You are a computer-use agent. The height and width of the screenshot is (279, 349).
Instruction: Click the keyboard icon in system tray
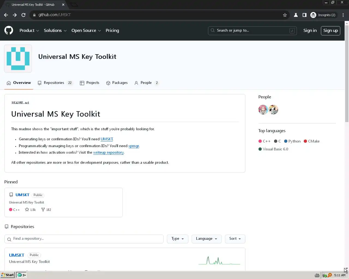pos(317,275)
